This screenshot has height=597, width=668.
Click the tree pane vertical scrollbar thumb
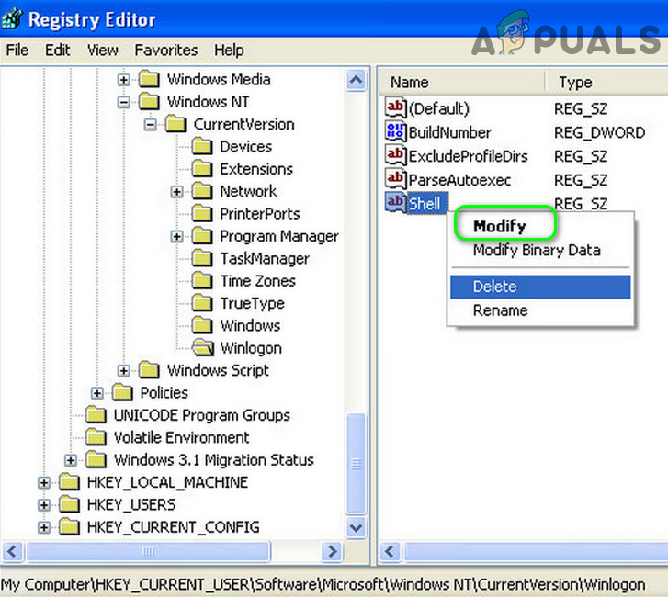pos(356,463)
